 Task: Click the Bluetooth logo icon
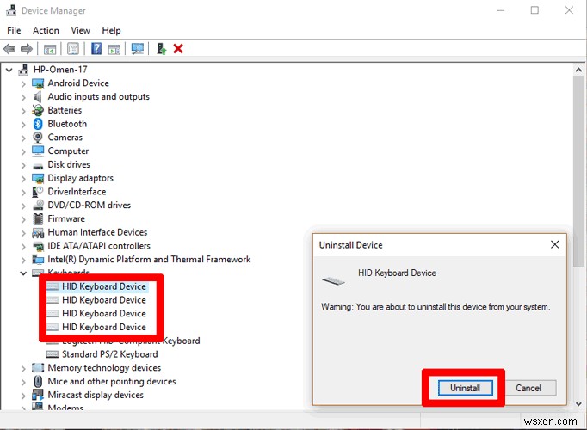(38, 124)
